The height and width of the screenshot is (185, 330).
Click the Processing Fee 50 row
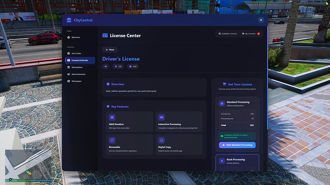click(x=237, y=119)
